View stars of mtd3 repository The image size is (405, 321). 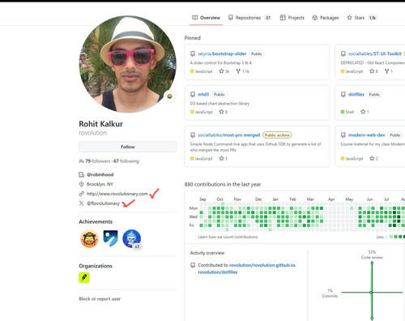(223, 112)
